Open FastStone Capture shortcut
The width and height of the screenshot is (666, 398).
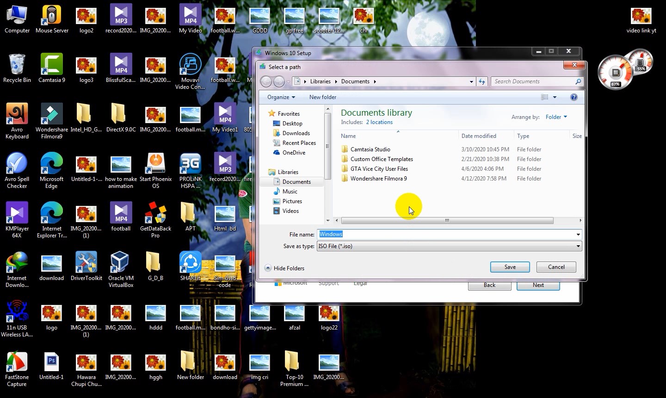pos(17,369)
